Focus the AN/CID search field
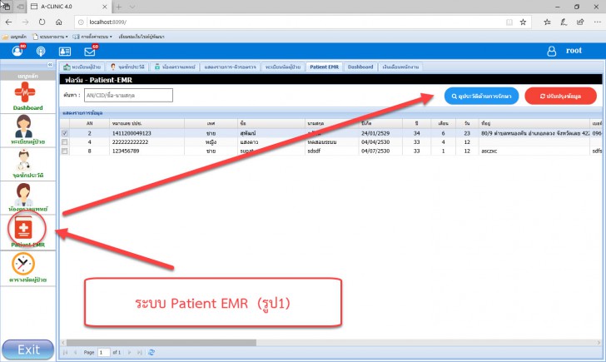The image size is (606, 362). click(128, 95)
